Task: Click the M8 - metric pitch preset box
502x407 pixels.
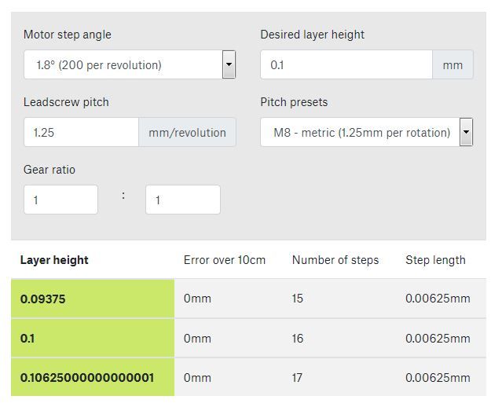Action: pos(367,132)
